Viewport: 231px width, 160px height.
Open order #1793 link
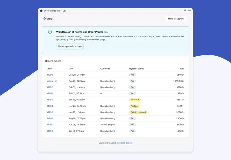tap(50, 112)
